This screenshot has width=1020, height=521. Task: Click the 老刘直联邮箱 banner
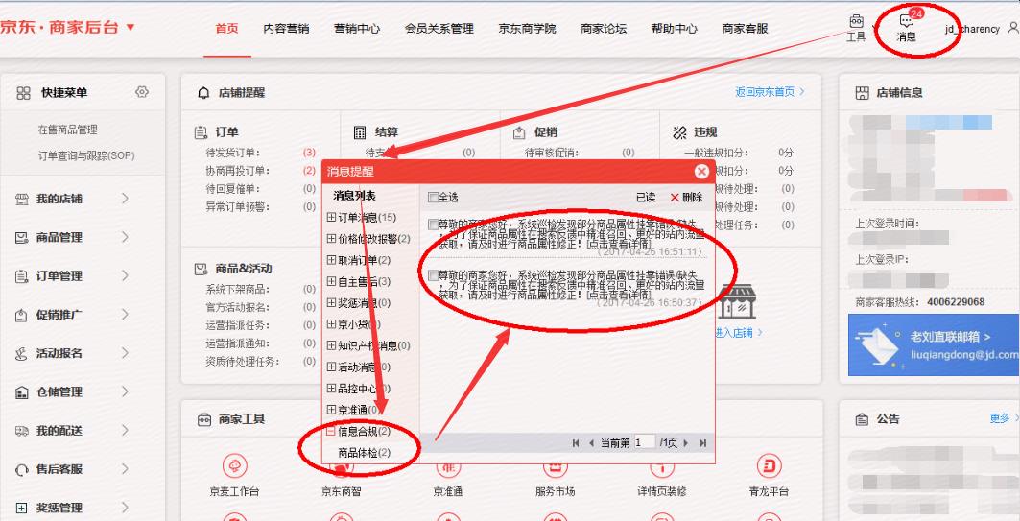click(x=934, y=344)
